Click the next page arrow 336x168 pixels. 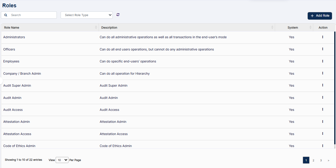click(328, 160)
